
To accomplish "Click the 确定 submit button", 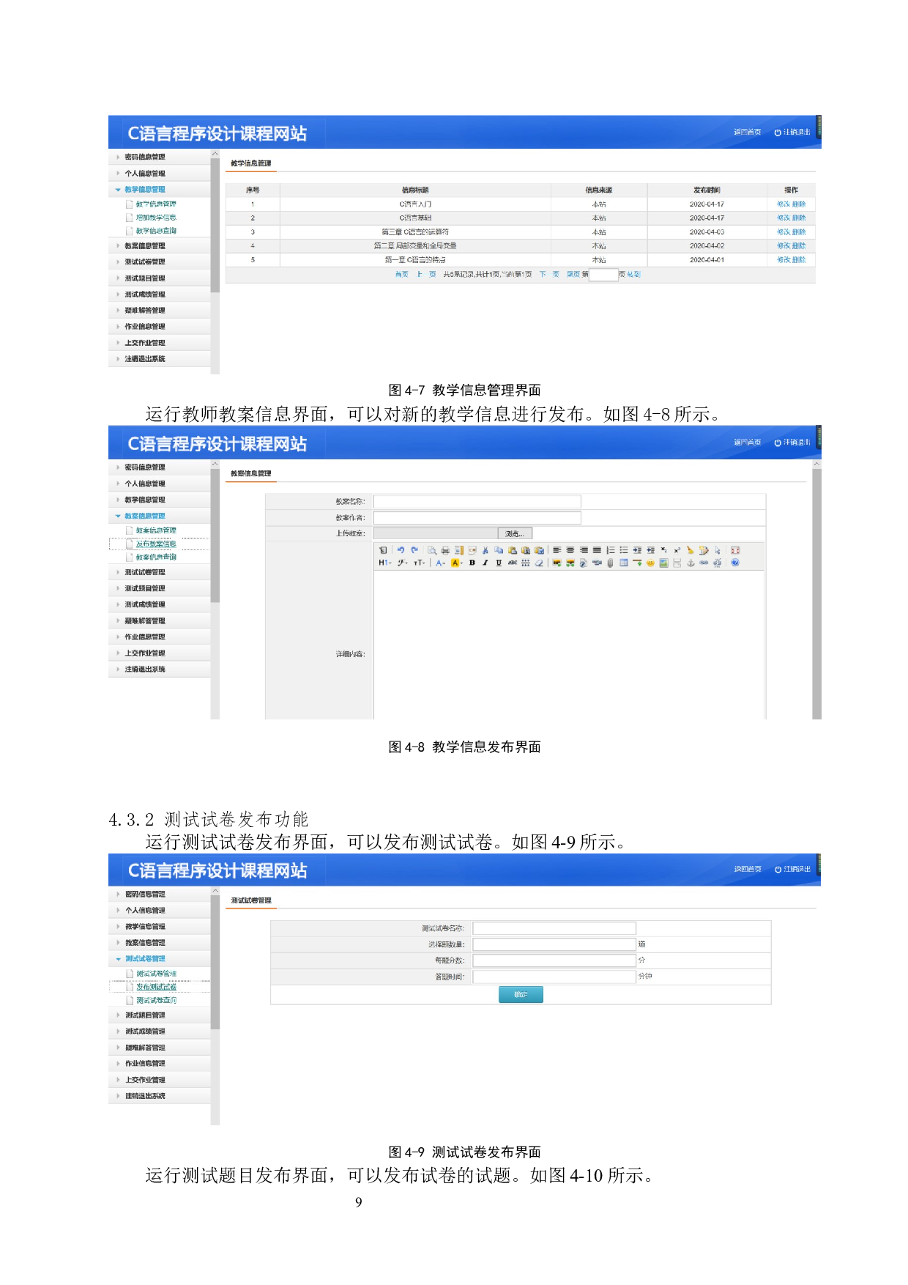I will click(521, 994).
